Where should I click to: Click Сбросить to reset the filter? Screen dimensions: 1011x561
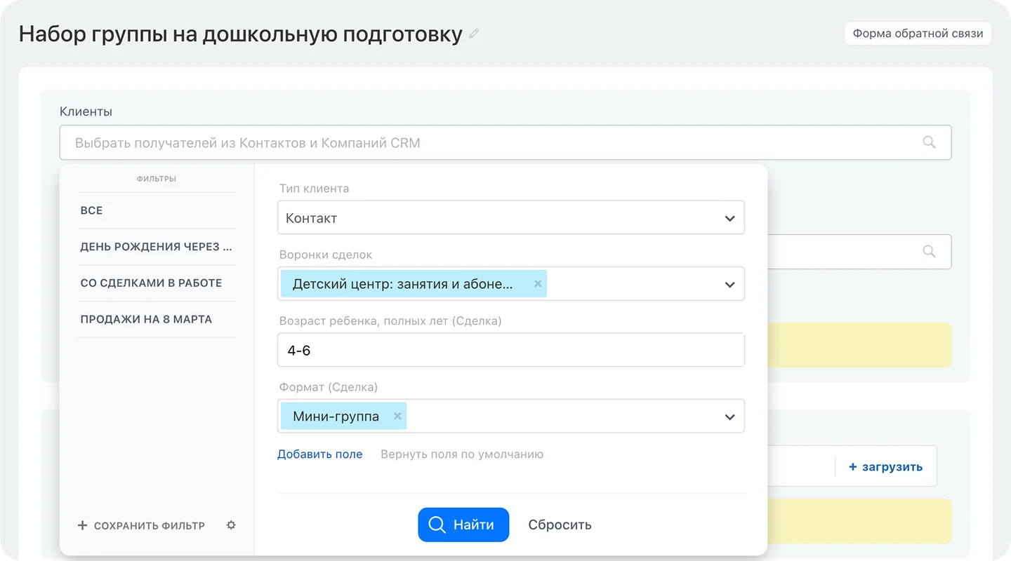560,525
